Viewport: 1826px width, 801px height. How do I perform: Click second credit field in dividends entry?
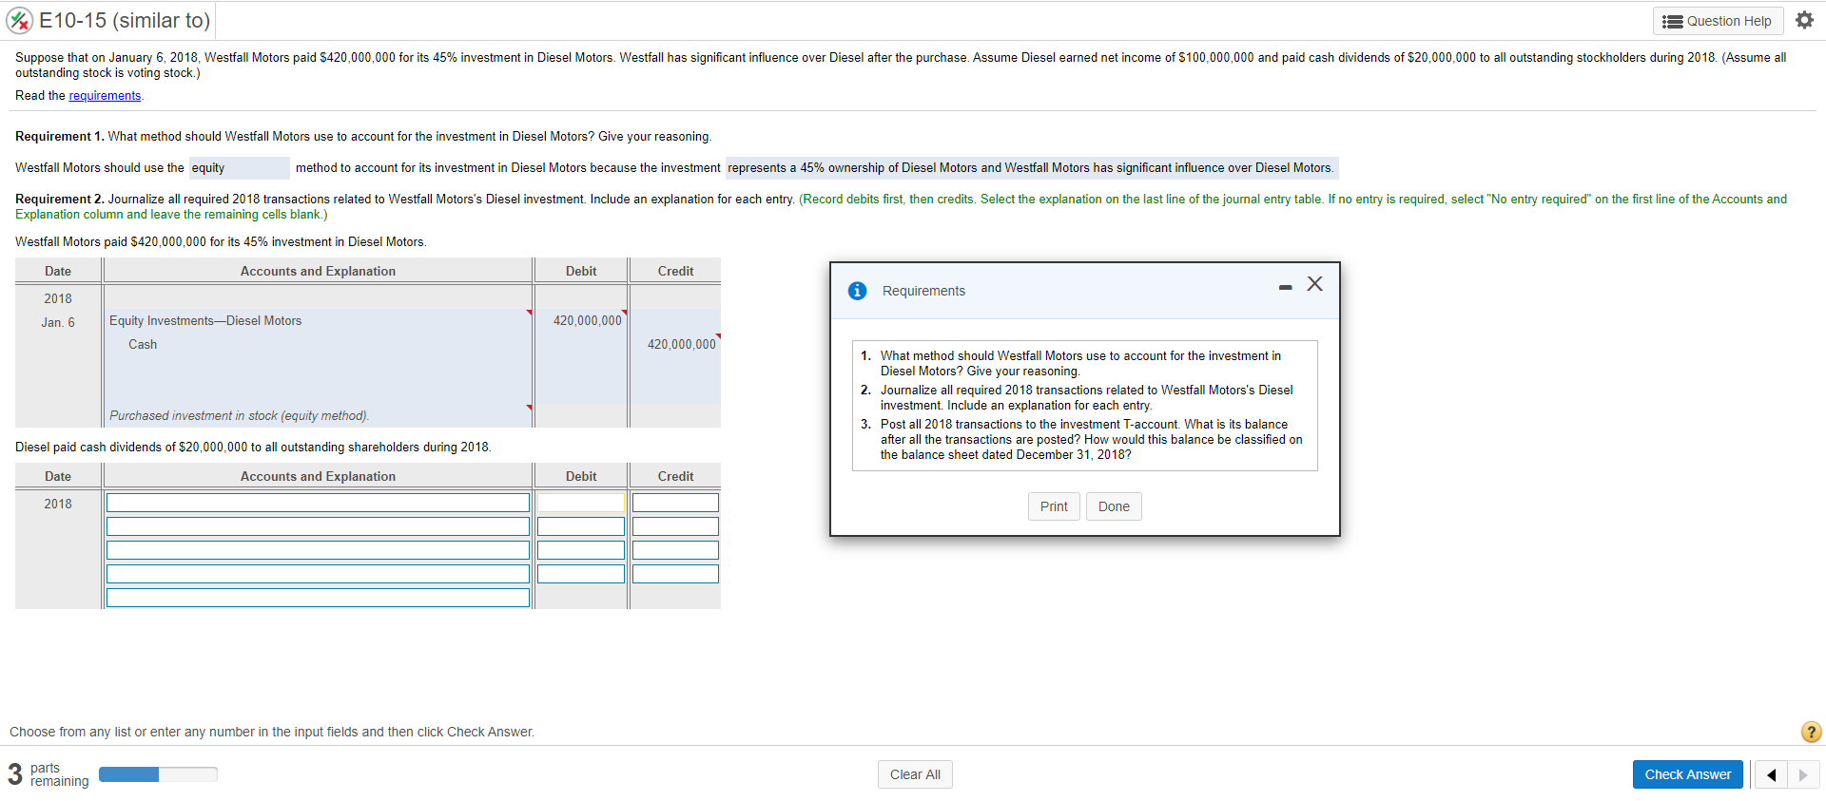(675, 526)
